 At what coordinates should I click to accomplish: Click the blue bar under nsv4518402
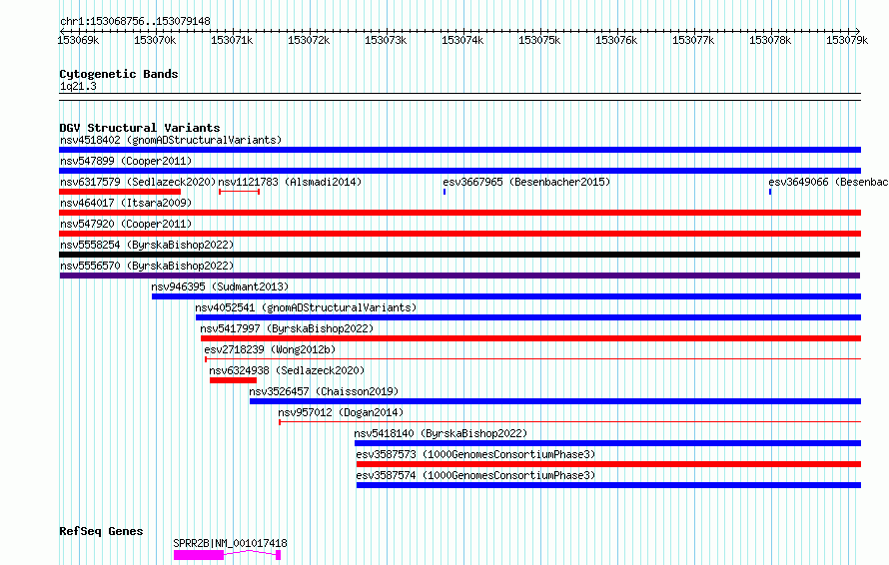pos(459,150)
